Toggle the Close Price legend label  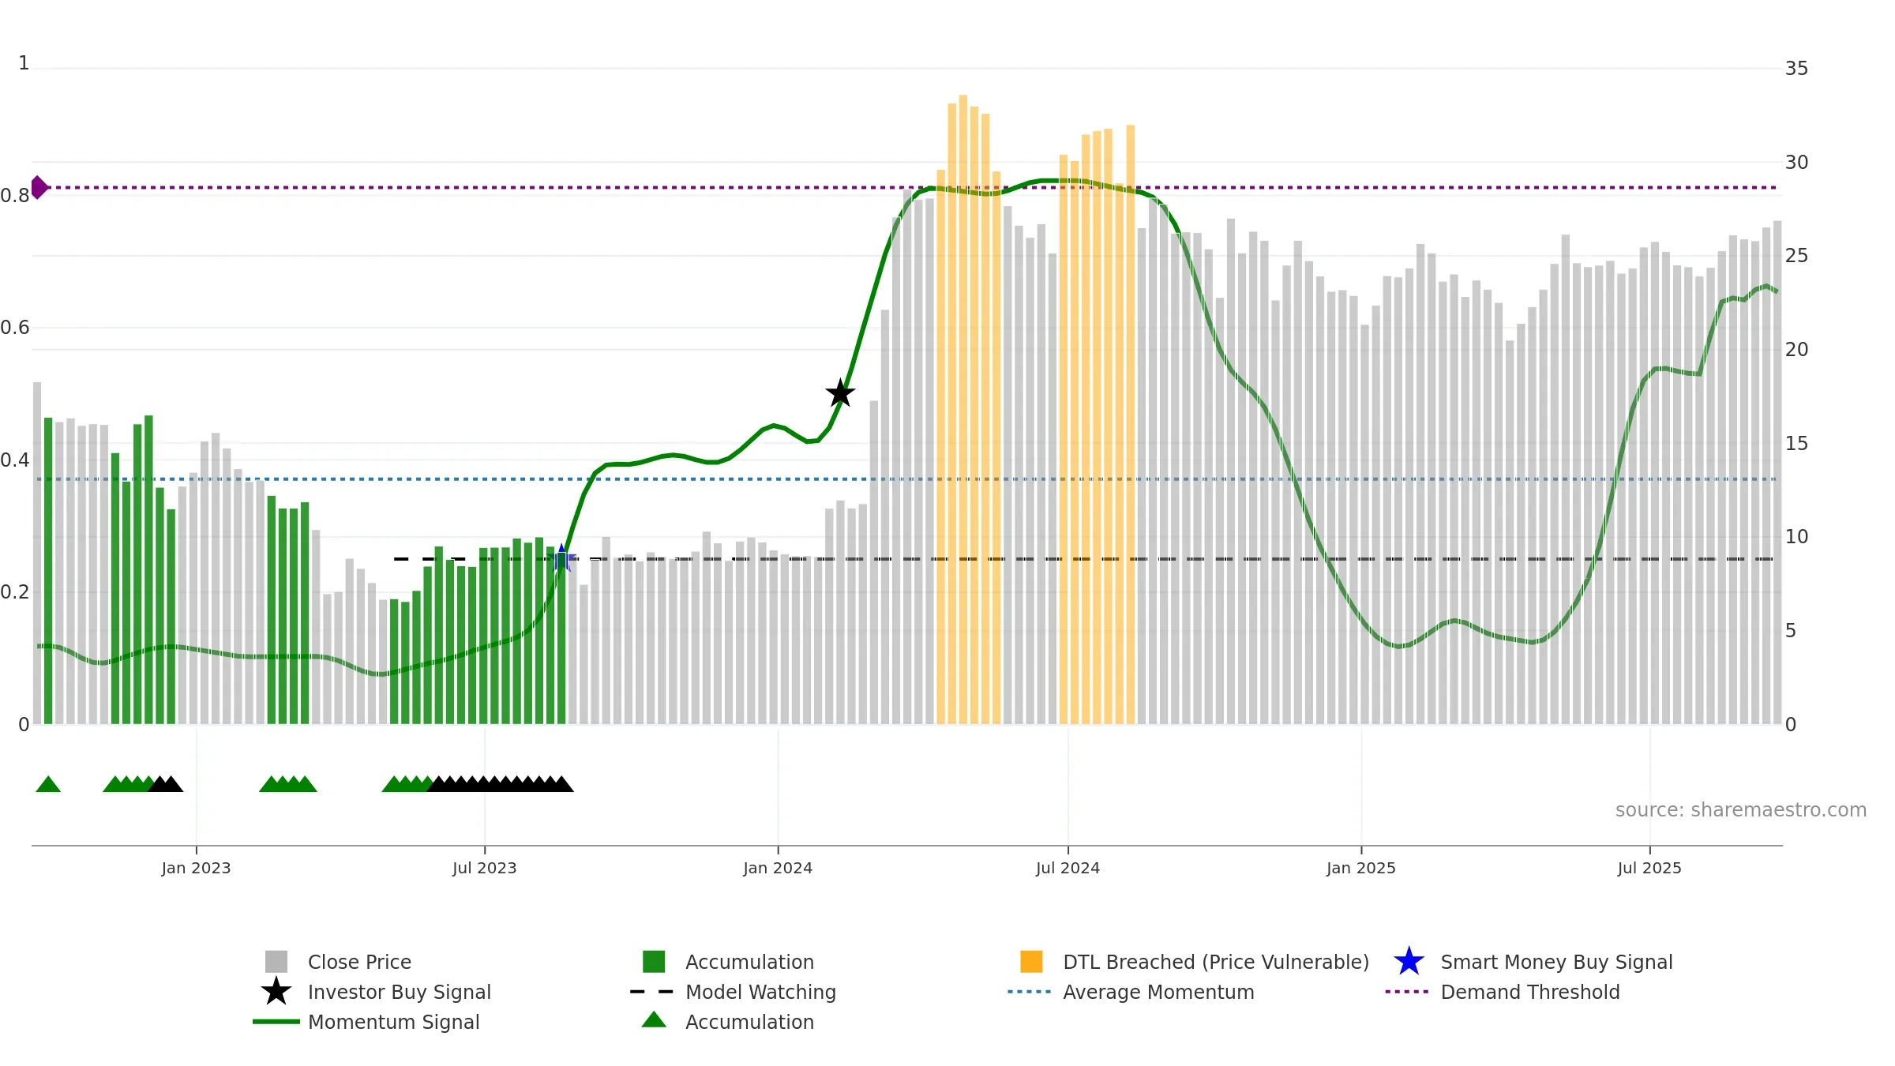click(359, 962)
